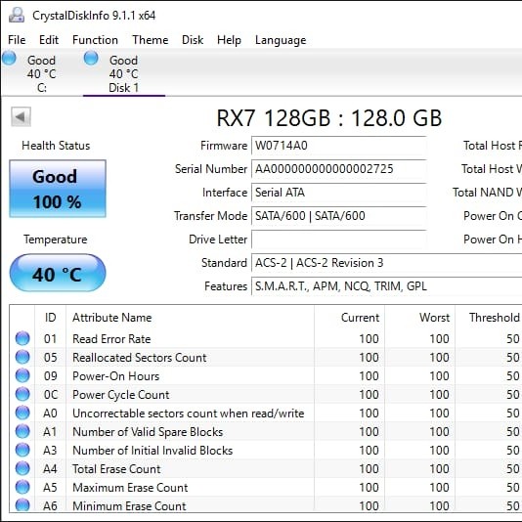Click the Features field listing S.M.A.R.T.
522x522 pixels.
[386, 286]
